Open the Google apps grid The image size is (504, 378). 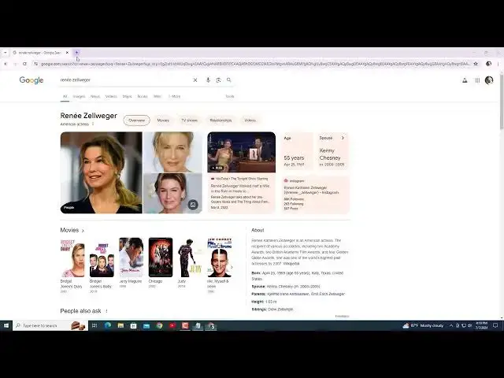coord(477,80)
